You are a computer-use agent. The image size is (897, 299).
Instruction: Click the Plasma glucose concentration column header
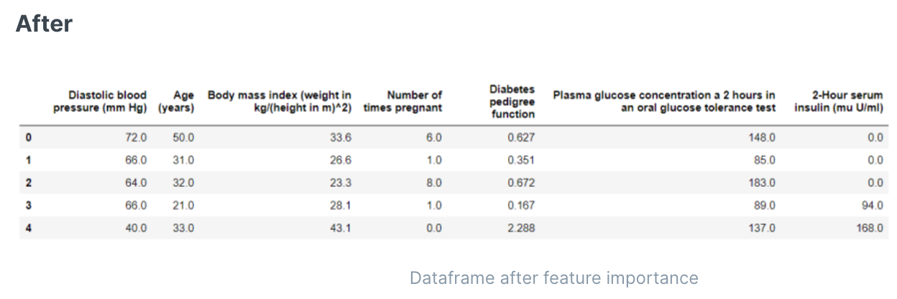pyautogui.click(x=664, y=101)
